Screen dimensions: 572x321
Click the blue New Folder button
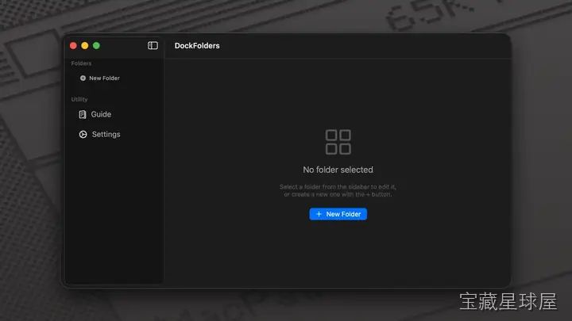pos(338,214)
